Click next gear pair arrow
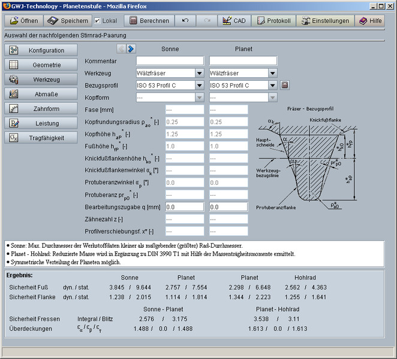This screenshot has height=359, width=397. [131, 48]
